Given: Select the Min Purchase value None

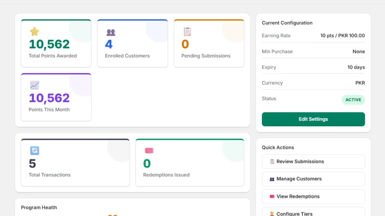Looking at the screenshot, I should coord(359,51).
